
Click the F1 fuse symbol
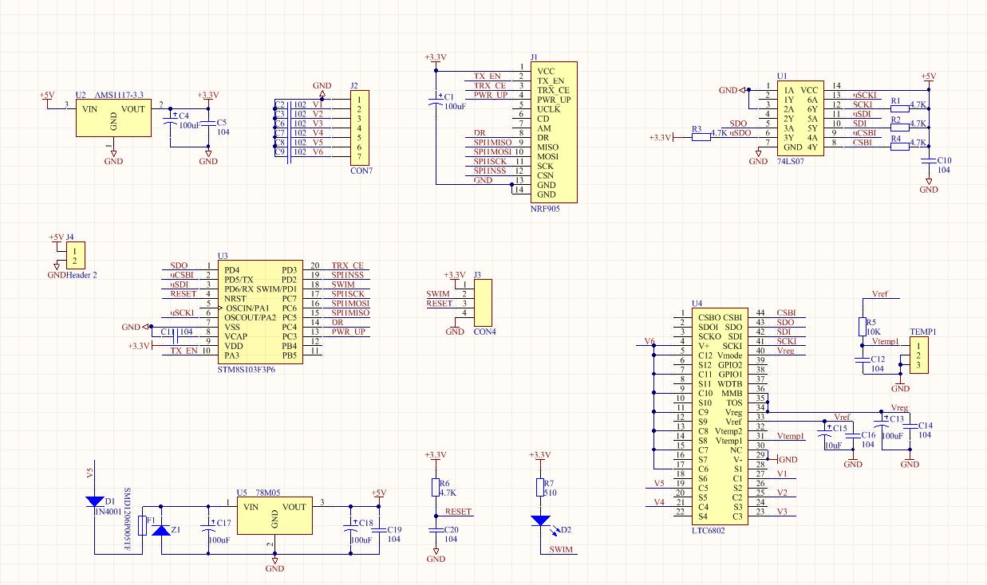click(143, 525)
